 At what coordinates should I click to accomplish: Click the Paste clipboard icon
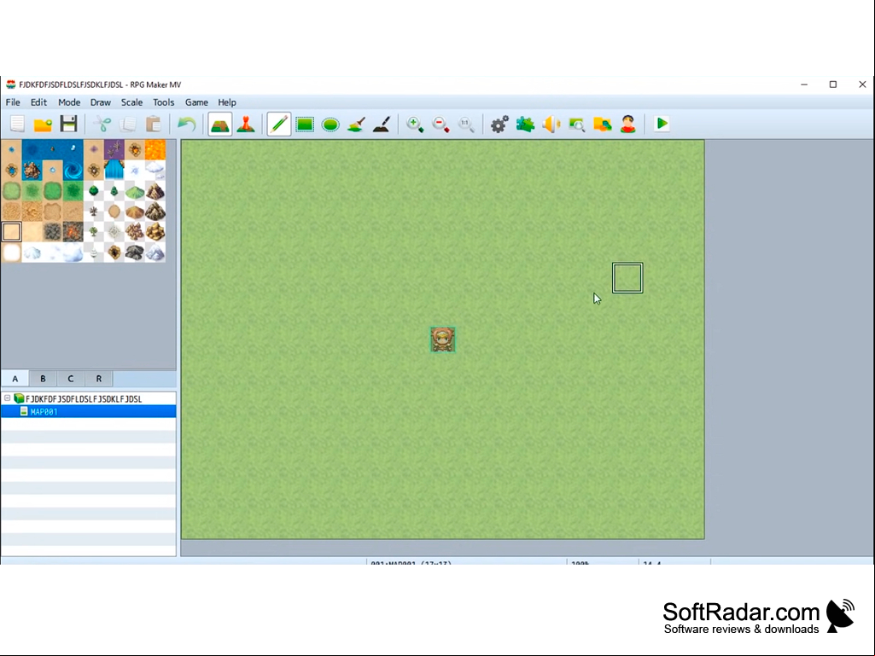154,124
